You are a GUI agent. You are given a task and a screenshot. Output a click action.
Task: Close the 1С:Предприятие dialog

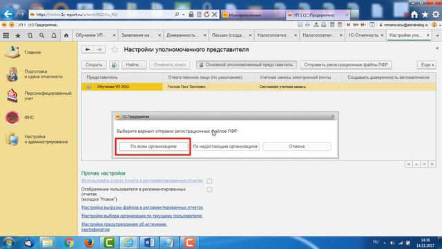[x=333, y=117]
